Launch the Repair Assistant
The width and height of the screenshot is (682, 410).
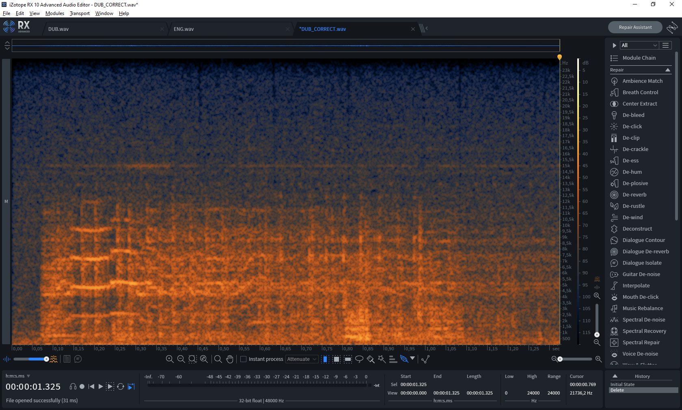tap(635, 27)
